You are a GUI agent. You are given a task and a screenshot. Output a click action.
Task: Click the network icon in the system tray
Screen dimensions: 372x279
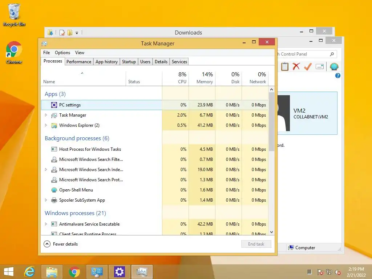329,272
